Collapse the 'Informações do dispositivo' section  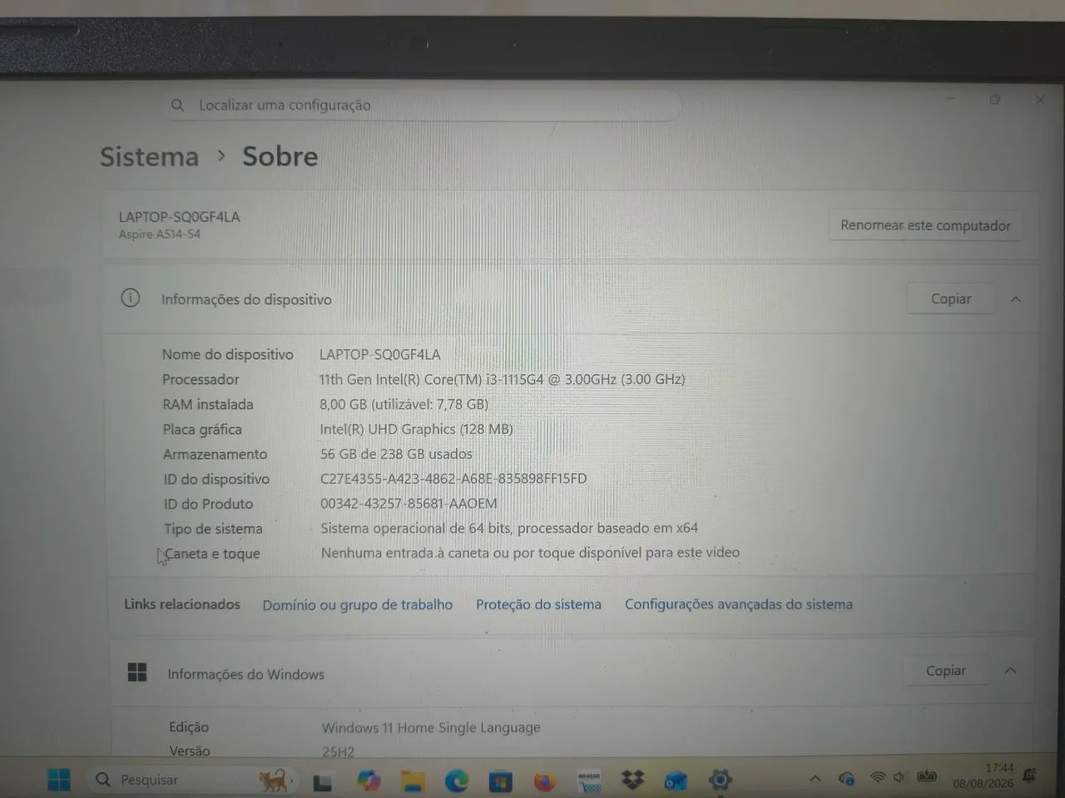pyautogui.click(x=1016, y=299)
